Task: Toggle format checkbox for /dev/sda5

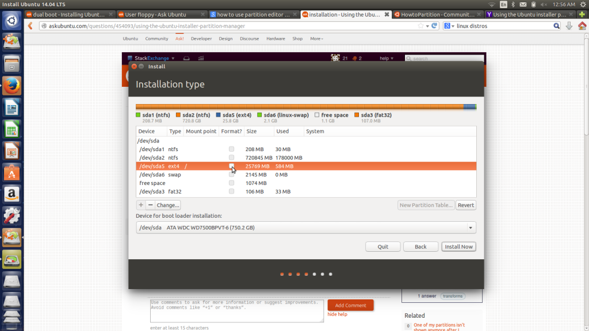Action: pos(231,166)
